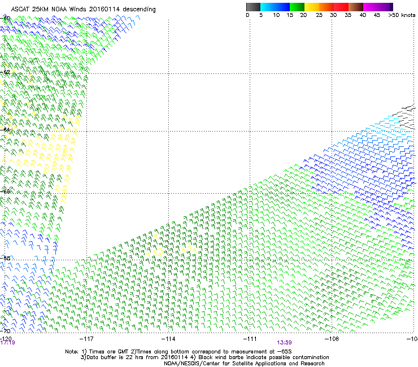
Task: Click the note "Times are GMT" line
Action: 178,352
